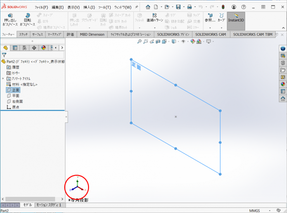The image size is (287, 213).
Task: Open the 参照... reference geometry dropdown
Action: tap(210, 28)
